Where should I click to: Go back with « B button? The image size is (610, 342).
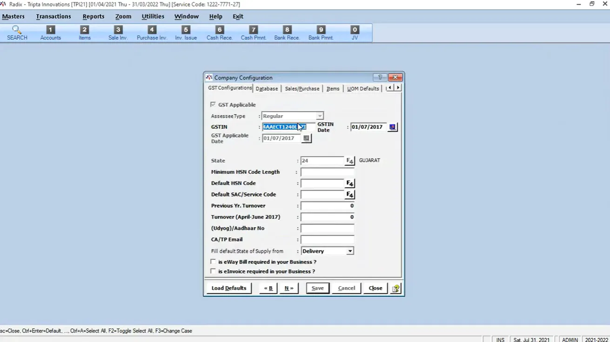tap(268, 288)
